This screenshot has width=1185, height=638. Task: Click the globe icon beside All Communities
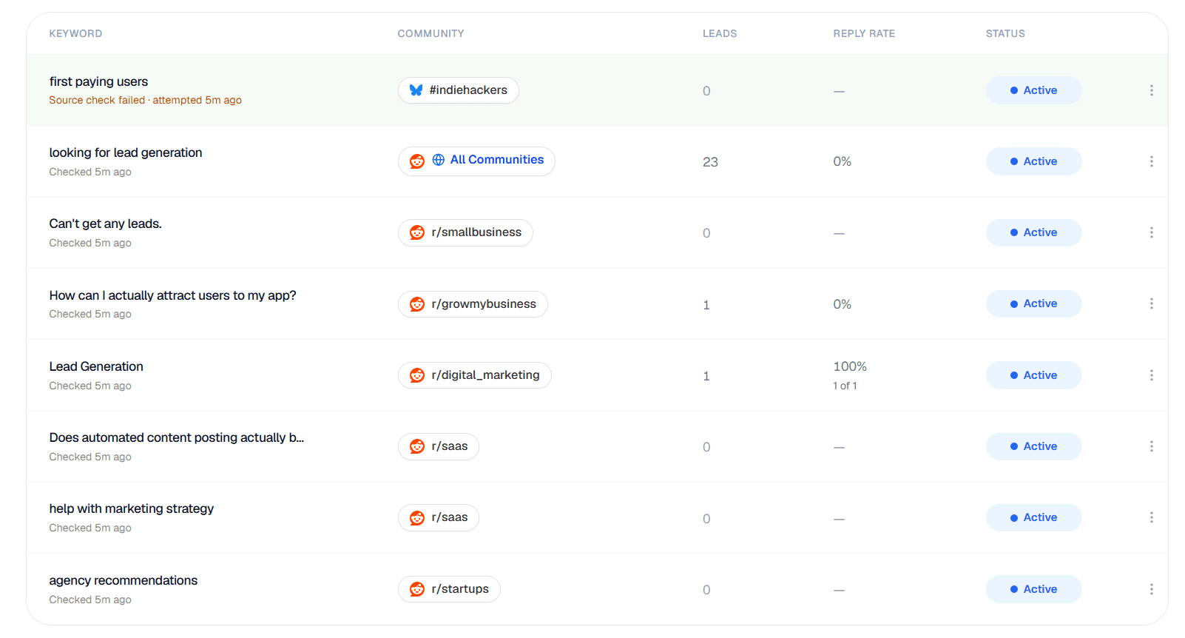tap(439, 160)
